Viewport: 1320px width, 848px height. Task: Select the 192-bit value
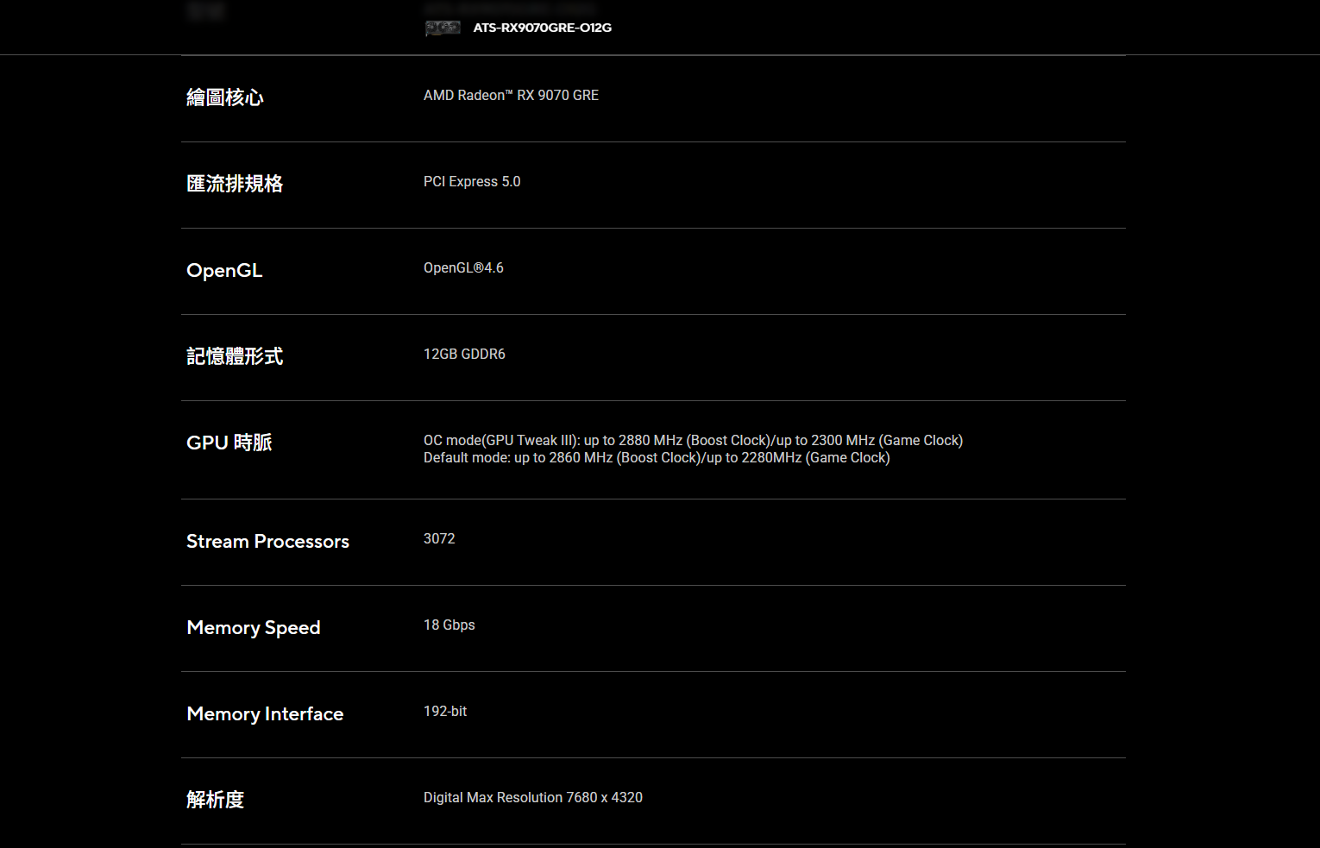[x=445, y=712]
